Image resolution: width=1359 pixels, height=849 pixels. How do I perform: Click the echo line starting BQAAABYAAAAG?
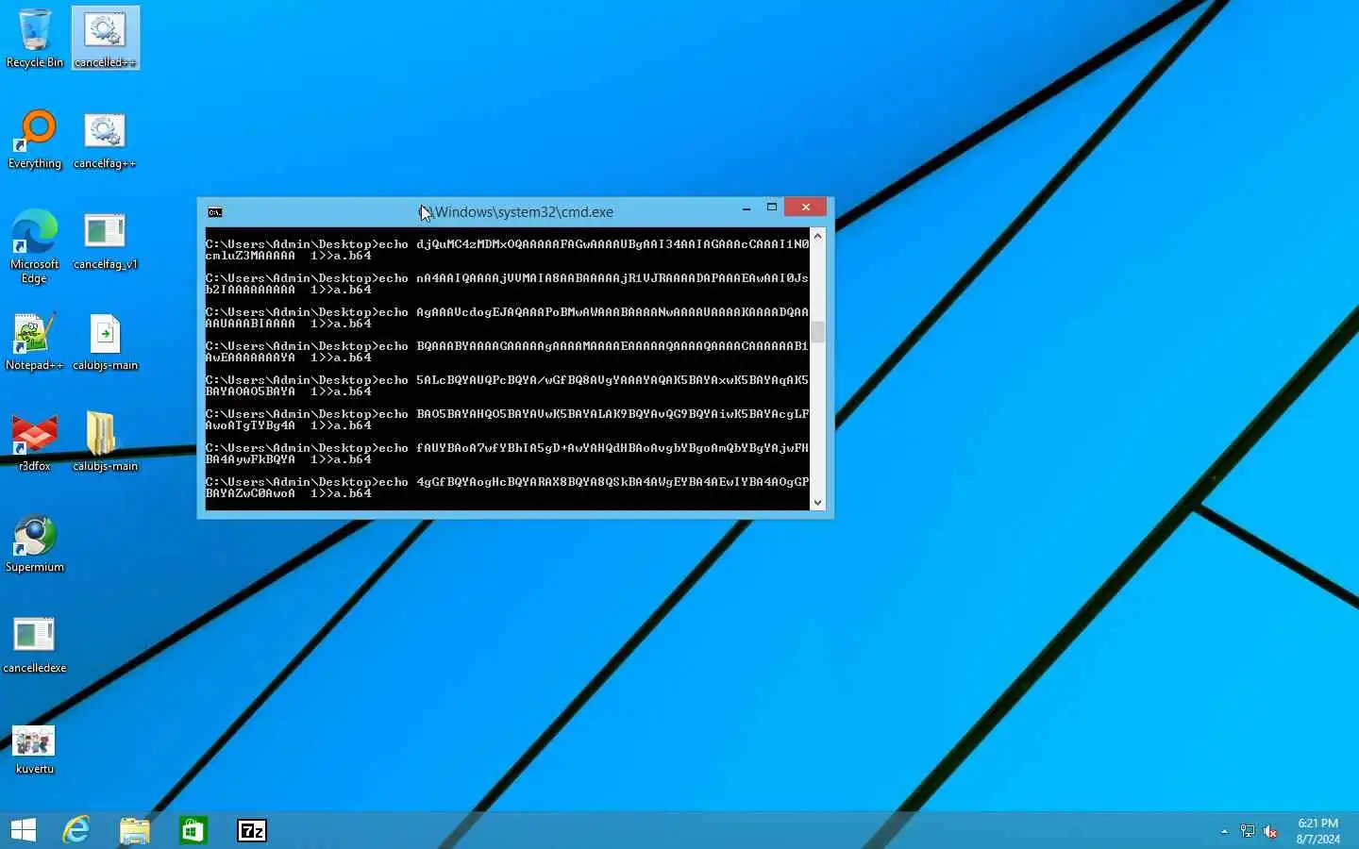(x=507, y=352)
